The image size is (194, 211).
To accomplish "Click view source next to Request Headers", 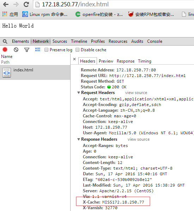I will [136, 93].
